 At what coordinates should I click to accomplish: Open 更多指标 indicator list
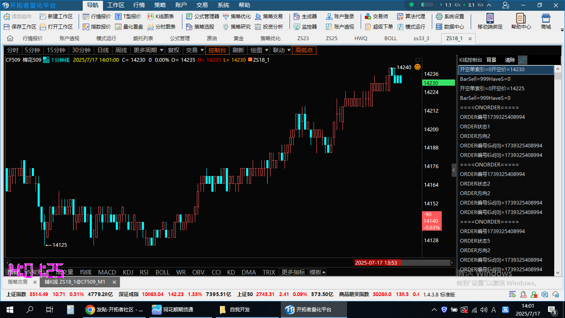pyautogui.click(x=293, y=272)
